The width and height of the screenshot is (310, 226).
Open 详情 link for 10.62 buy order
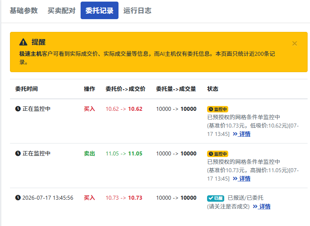pyautogui.click(x=242, y=134)
